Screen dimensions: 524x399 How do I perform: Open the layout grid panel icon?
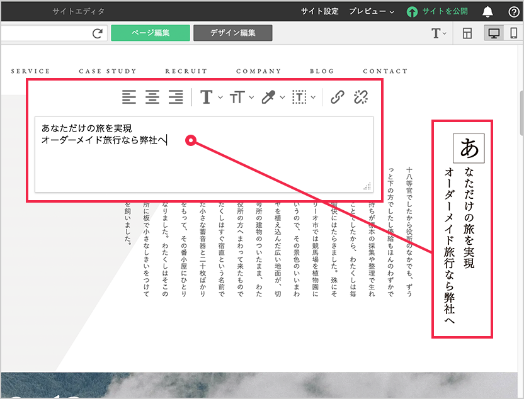[x=467, y=33]
